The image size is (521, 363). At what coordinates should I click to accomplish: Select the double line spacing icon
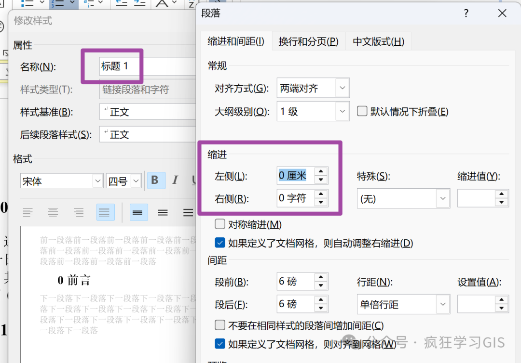[x=187, y=212]
